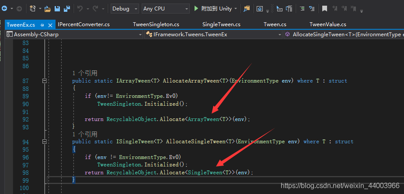Image resolution: width=404 pixels, height=194 pixels.
Task: Expand the Attach to Unity dropdown arrow
Action: coord(236,9)
